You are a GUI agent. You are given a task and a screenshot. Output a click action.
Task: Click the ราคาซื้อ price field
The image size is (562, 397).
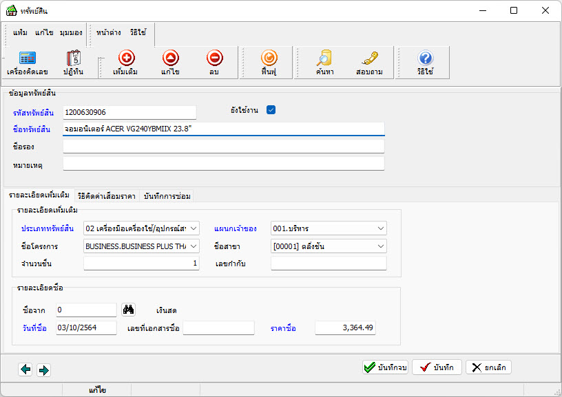[x=345, y=328]
